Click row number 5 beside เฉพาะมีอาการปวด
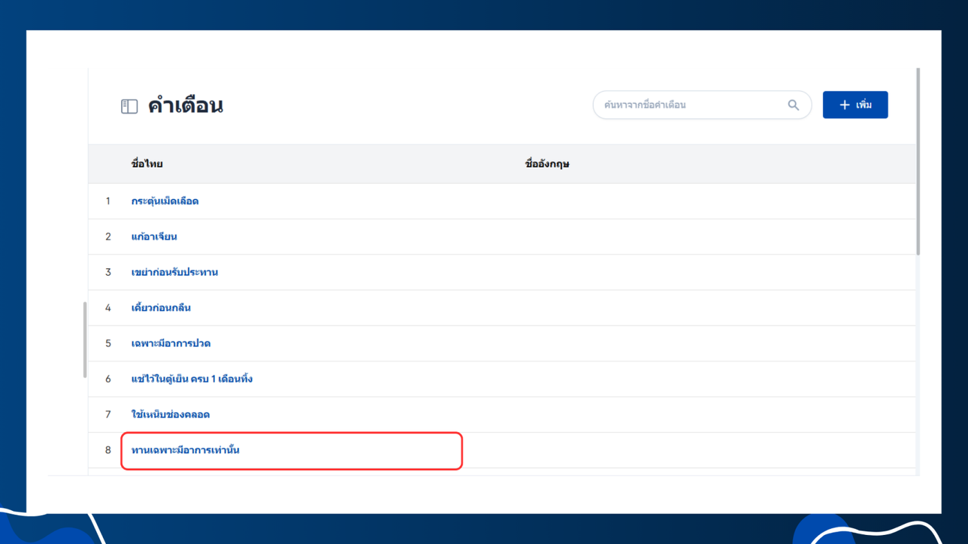 108,344
